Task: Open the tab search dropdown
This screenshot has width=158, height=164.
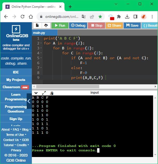Action: point(116,4)
